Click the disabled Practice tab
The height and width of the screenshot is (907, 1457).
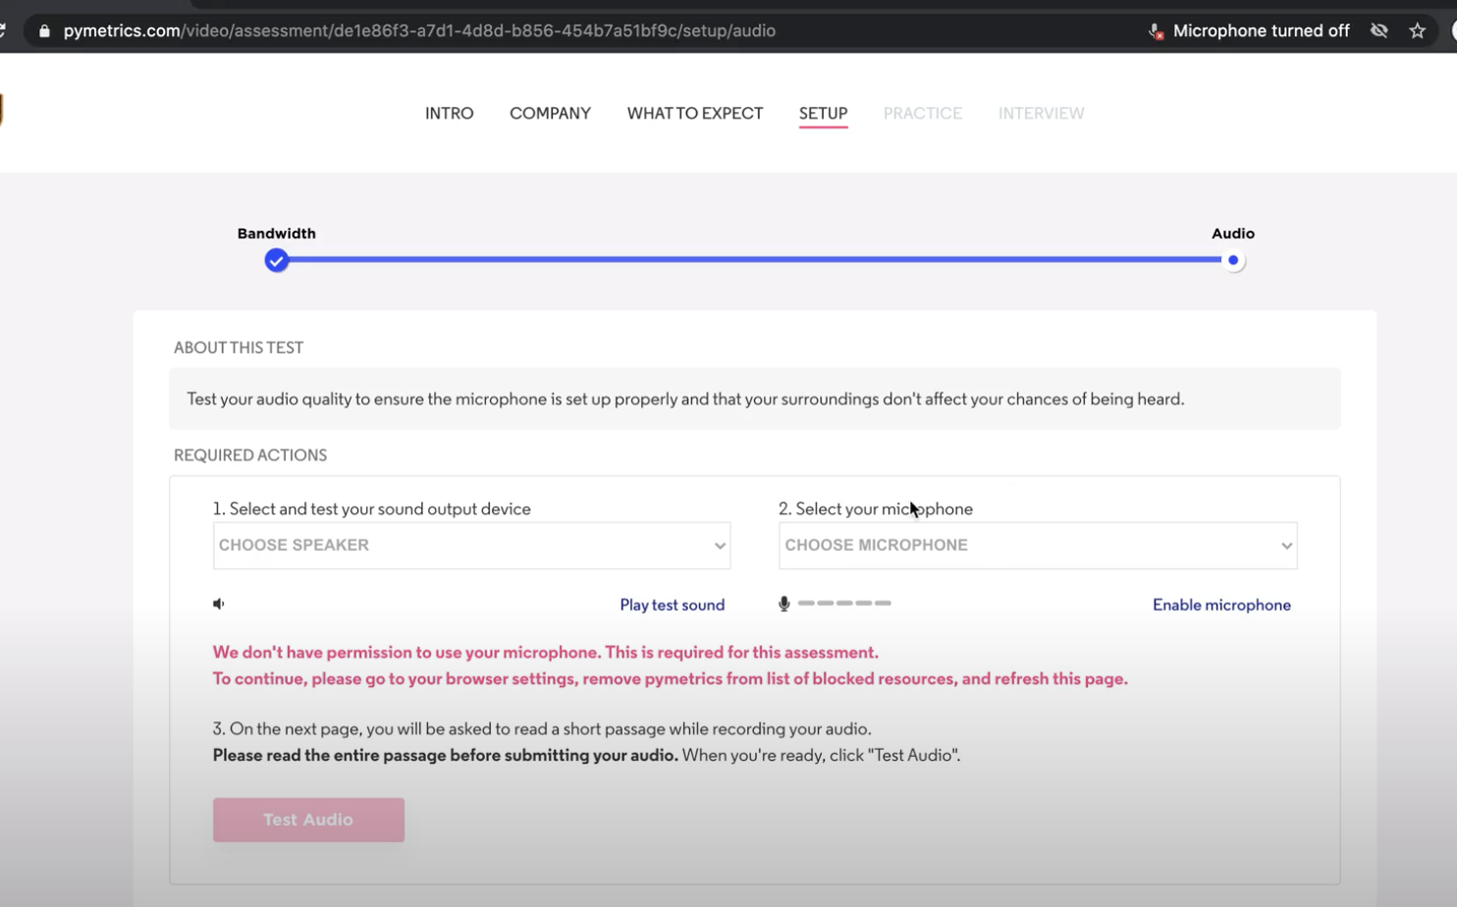[x=922, y=113]
